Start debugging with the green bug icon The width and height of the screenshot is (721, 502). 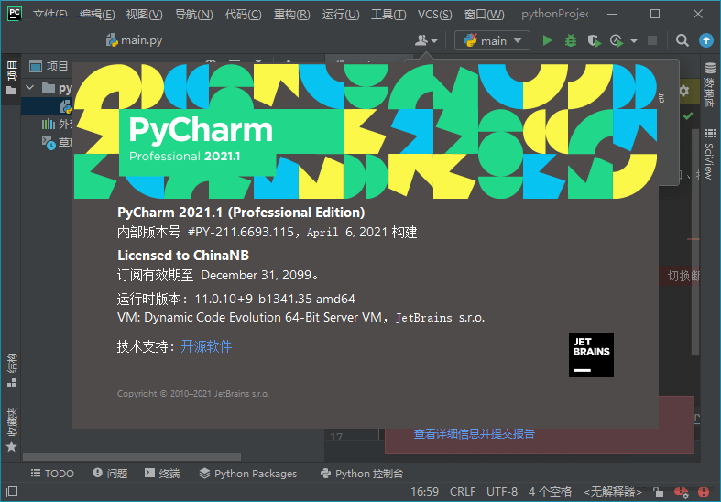click(570, 41)
